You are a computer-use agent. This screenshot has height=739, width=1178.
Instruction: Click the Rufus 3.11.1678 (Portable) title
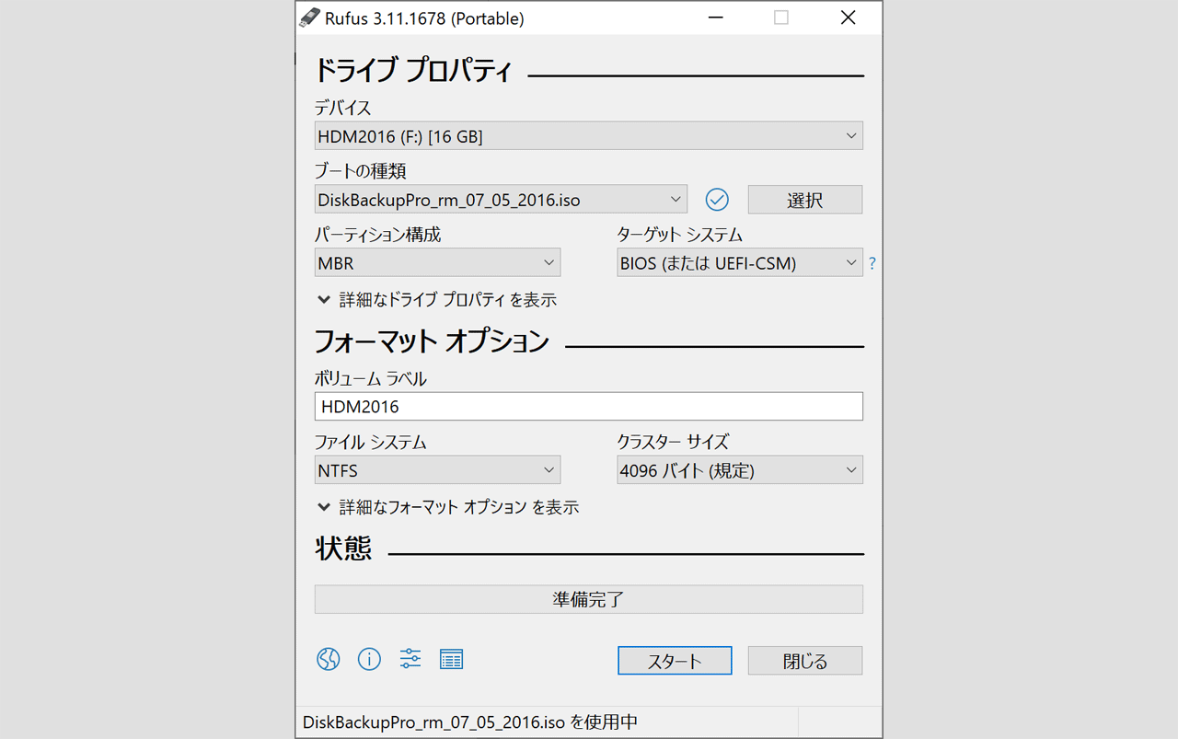coord(424,18)
